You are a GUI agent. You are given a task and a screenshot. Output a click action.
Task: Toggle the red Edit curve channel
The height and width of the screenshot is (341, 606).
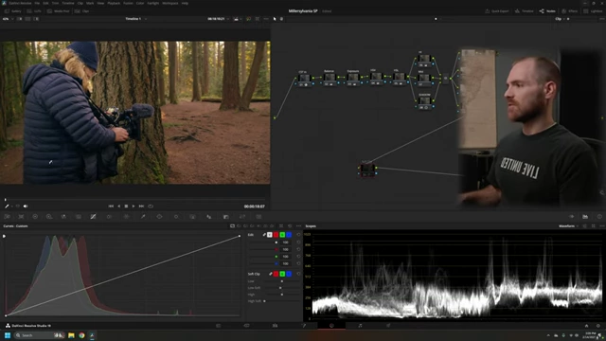tap(276, 235)
